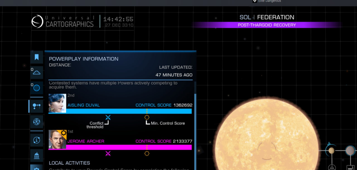The height and width of the screenshot is (170, 357).
Task: Click the Powerplay panel vertical scrollbar
Action: [x=195, y=126]
